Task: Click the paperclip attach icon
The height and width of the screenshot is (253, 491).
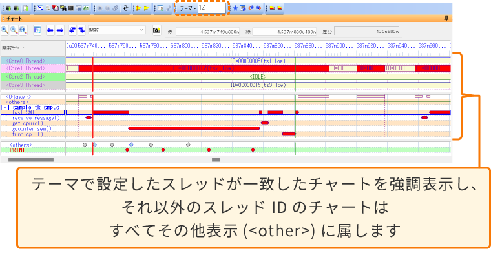Action: tap(115, 8)
